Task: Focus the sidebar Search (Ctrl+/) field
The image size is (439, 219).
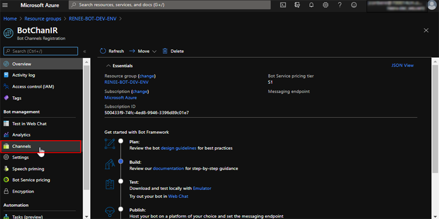Action: pos(40,51)
